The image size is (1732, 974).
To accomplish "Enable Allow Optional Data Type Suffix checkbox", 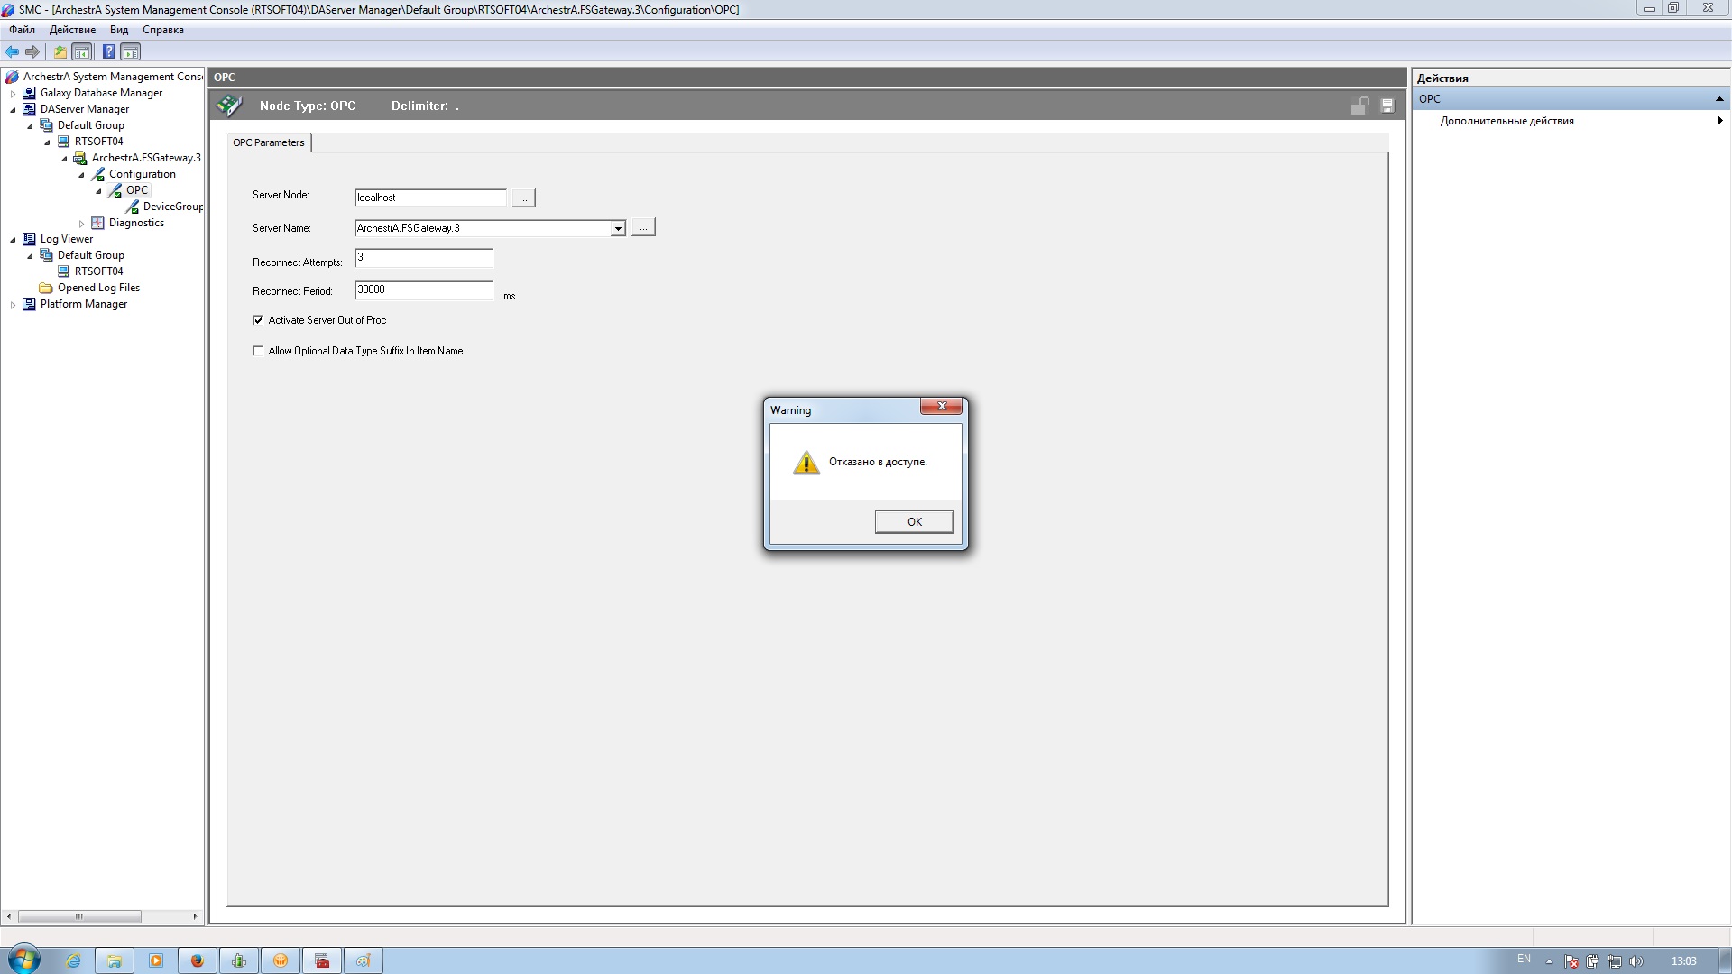I will point(258,351).
